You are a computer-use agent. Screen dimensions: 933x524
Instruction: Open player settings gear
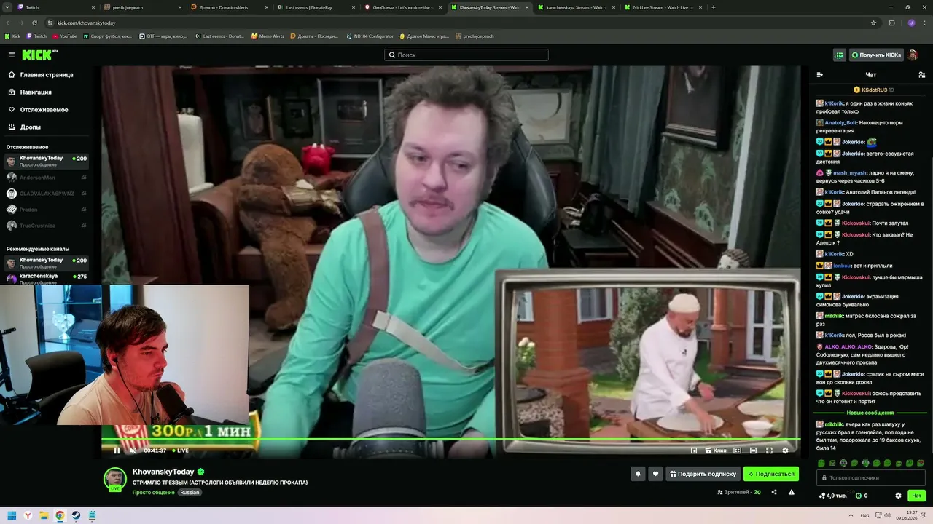(x=785, y=450)
